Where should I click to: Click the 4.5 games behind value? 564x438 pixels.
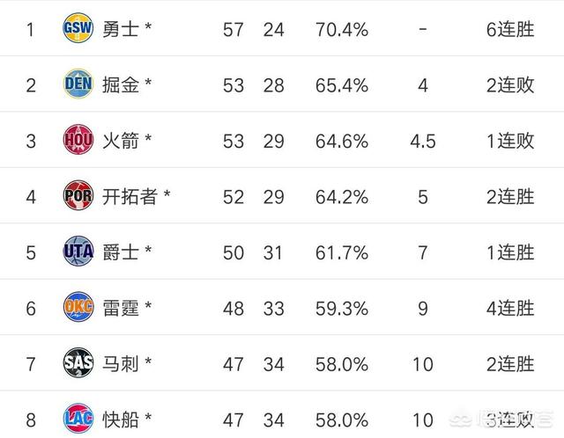coord(423,141)
